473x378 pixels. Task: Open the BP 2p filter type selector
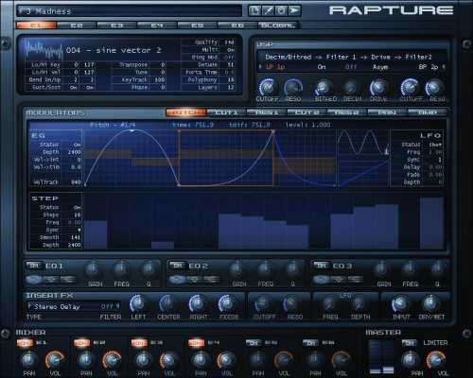pos(430,67)
